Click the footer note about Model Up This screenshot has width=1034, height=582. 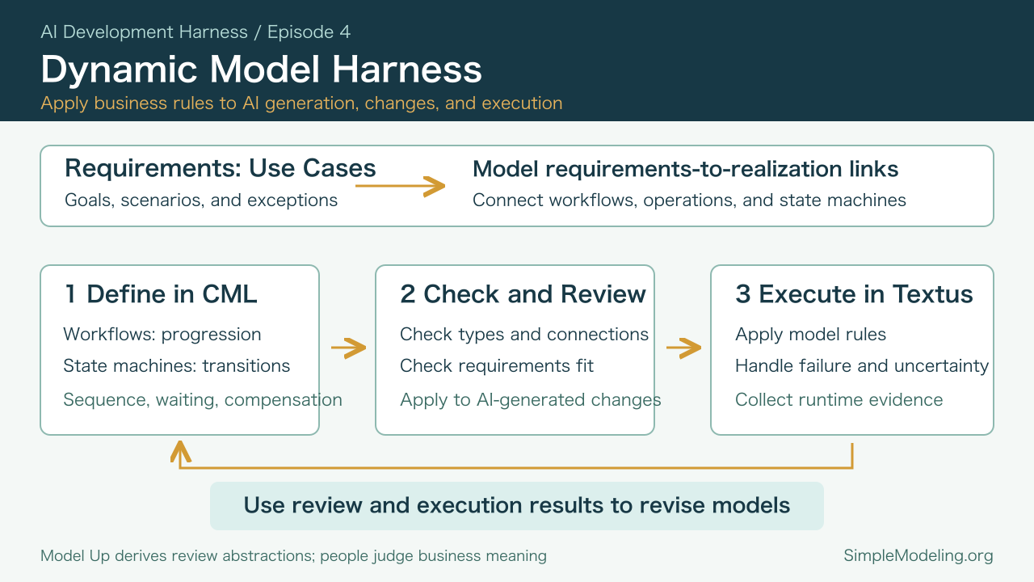[x=293, y=556]
